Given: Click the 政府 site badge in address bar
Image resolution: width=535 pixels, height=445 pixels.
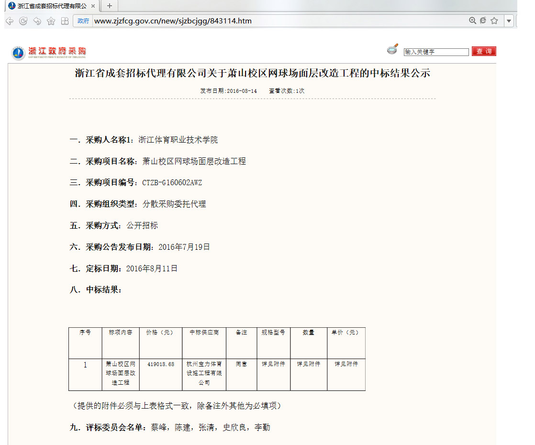Looking at the screenshot, I should tap(83, 21).
